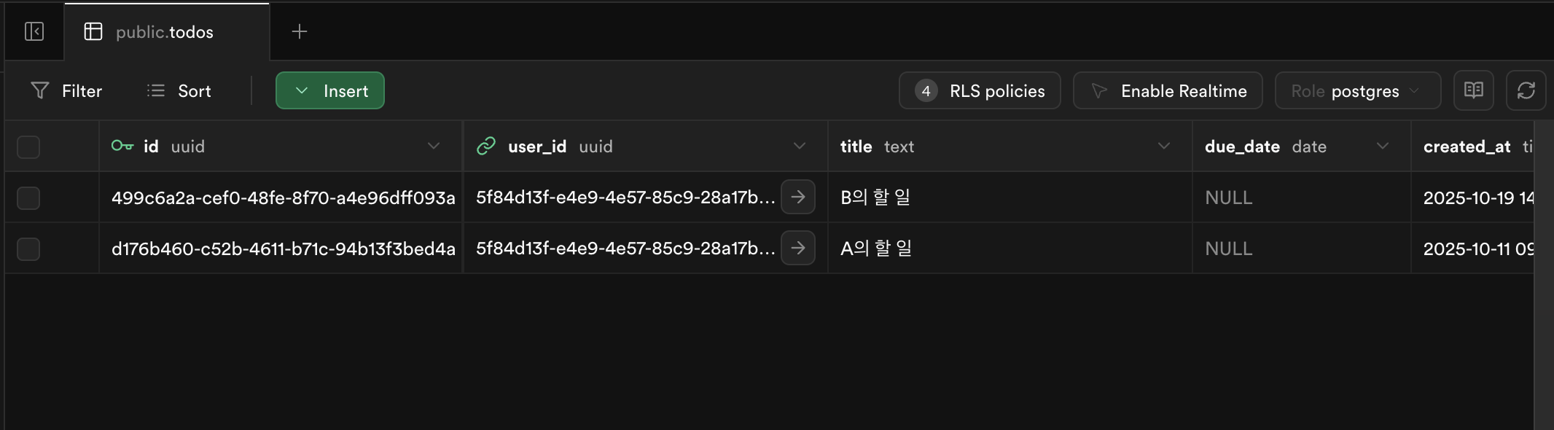Click the refresh table icon
This screenshot has height=430, width=1554.
[x=1526, y=90]
